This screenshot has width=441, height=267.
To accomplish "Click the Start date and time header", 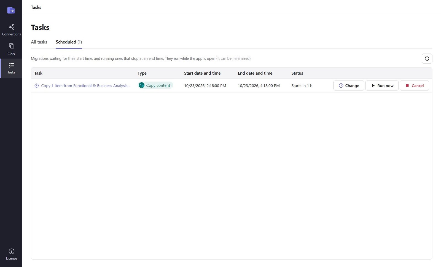I will (x=202, y=73).
